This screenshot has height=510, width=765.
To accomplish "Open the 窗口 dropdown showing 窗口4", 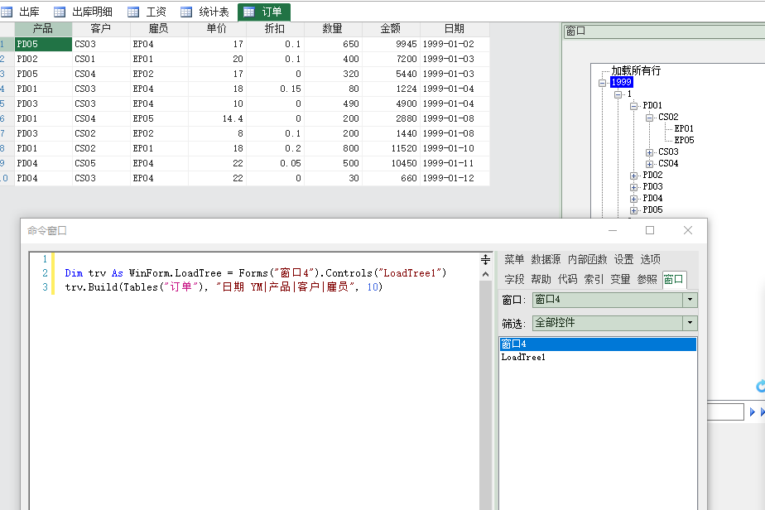I will click(x=690, y=300).
